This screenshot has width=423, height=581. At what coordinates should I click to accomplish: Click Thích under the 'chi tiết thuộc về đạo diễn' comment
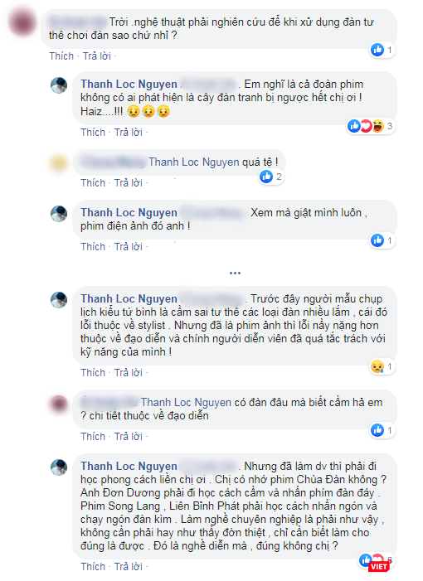[x=93, y=437]
